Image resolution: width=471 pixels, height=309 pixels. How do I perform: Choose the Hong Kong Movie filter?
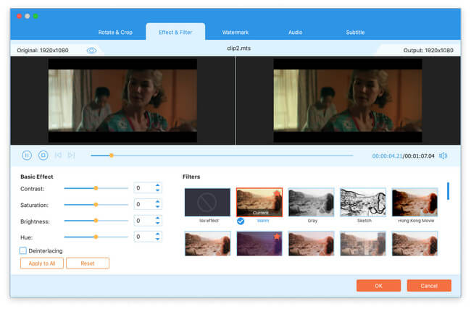coord(414,202)
